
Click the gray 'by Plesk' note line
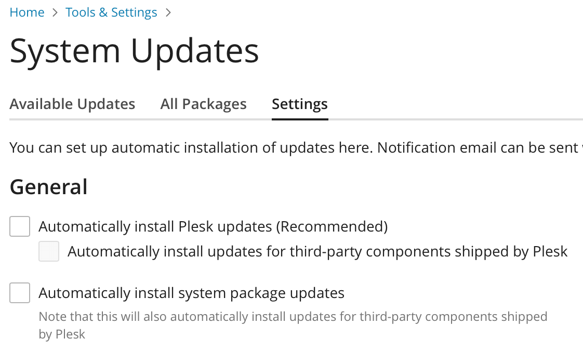[x=62, y=334]
